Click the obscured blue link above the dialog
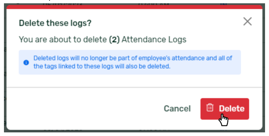 [x=224, y=4]
